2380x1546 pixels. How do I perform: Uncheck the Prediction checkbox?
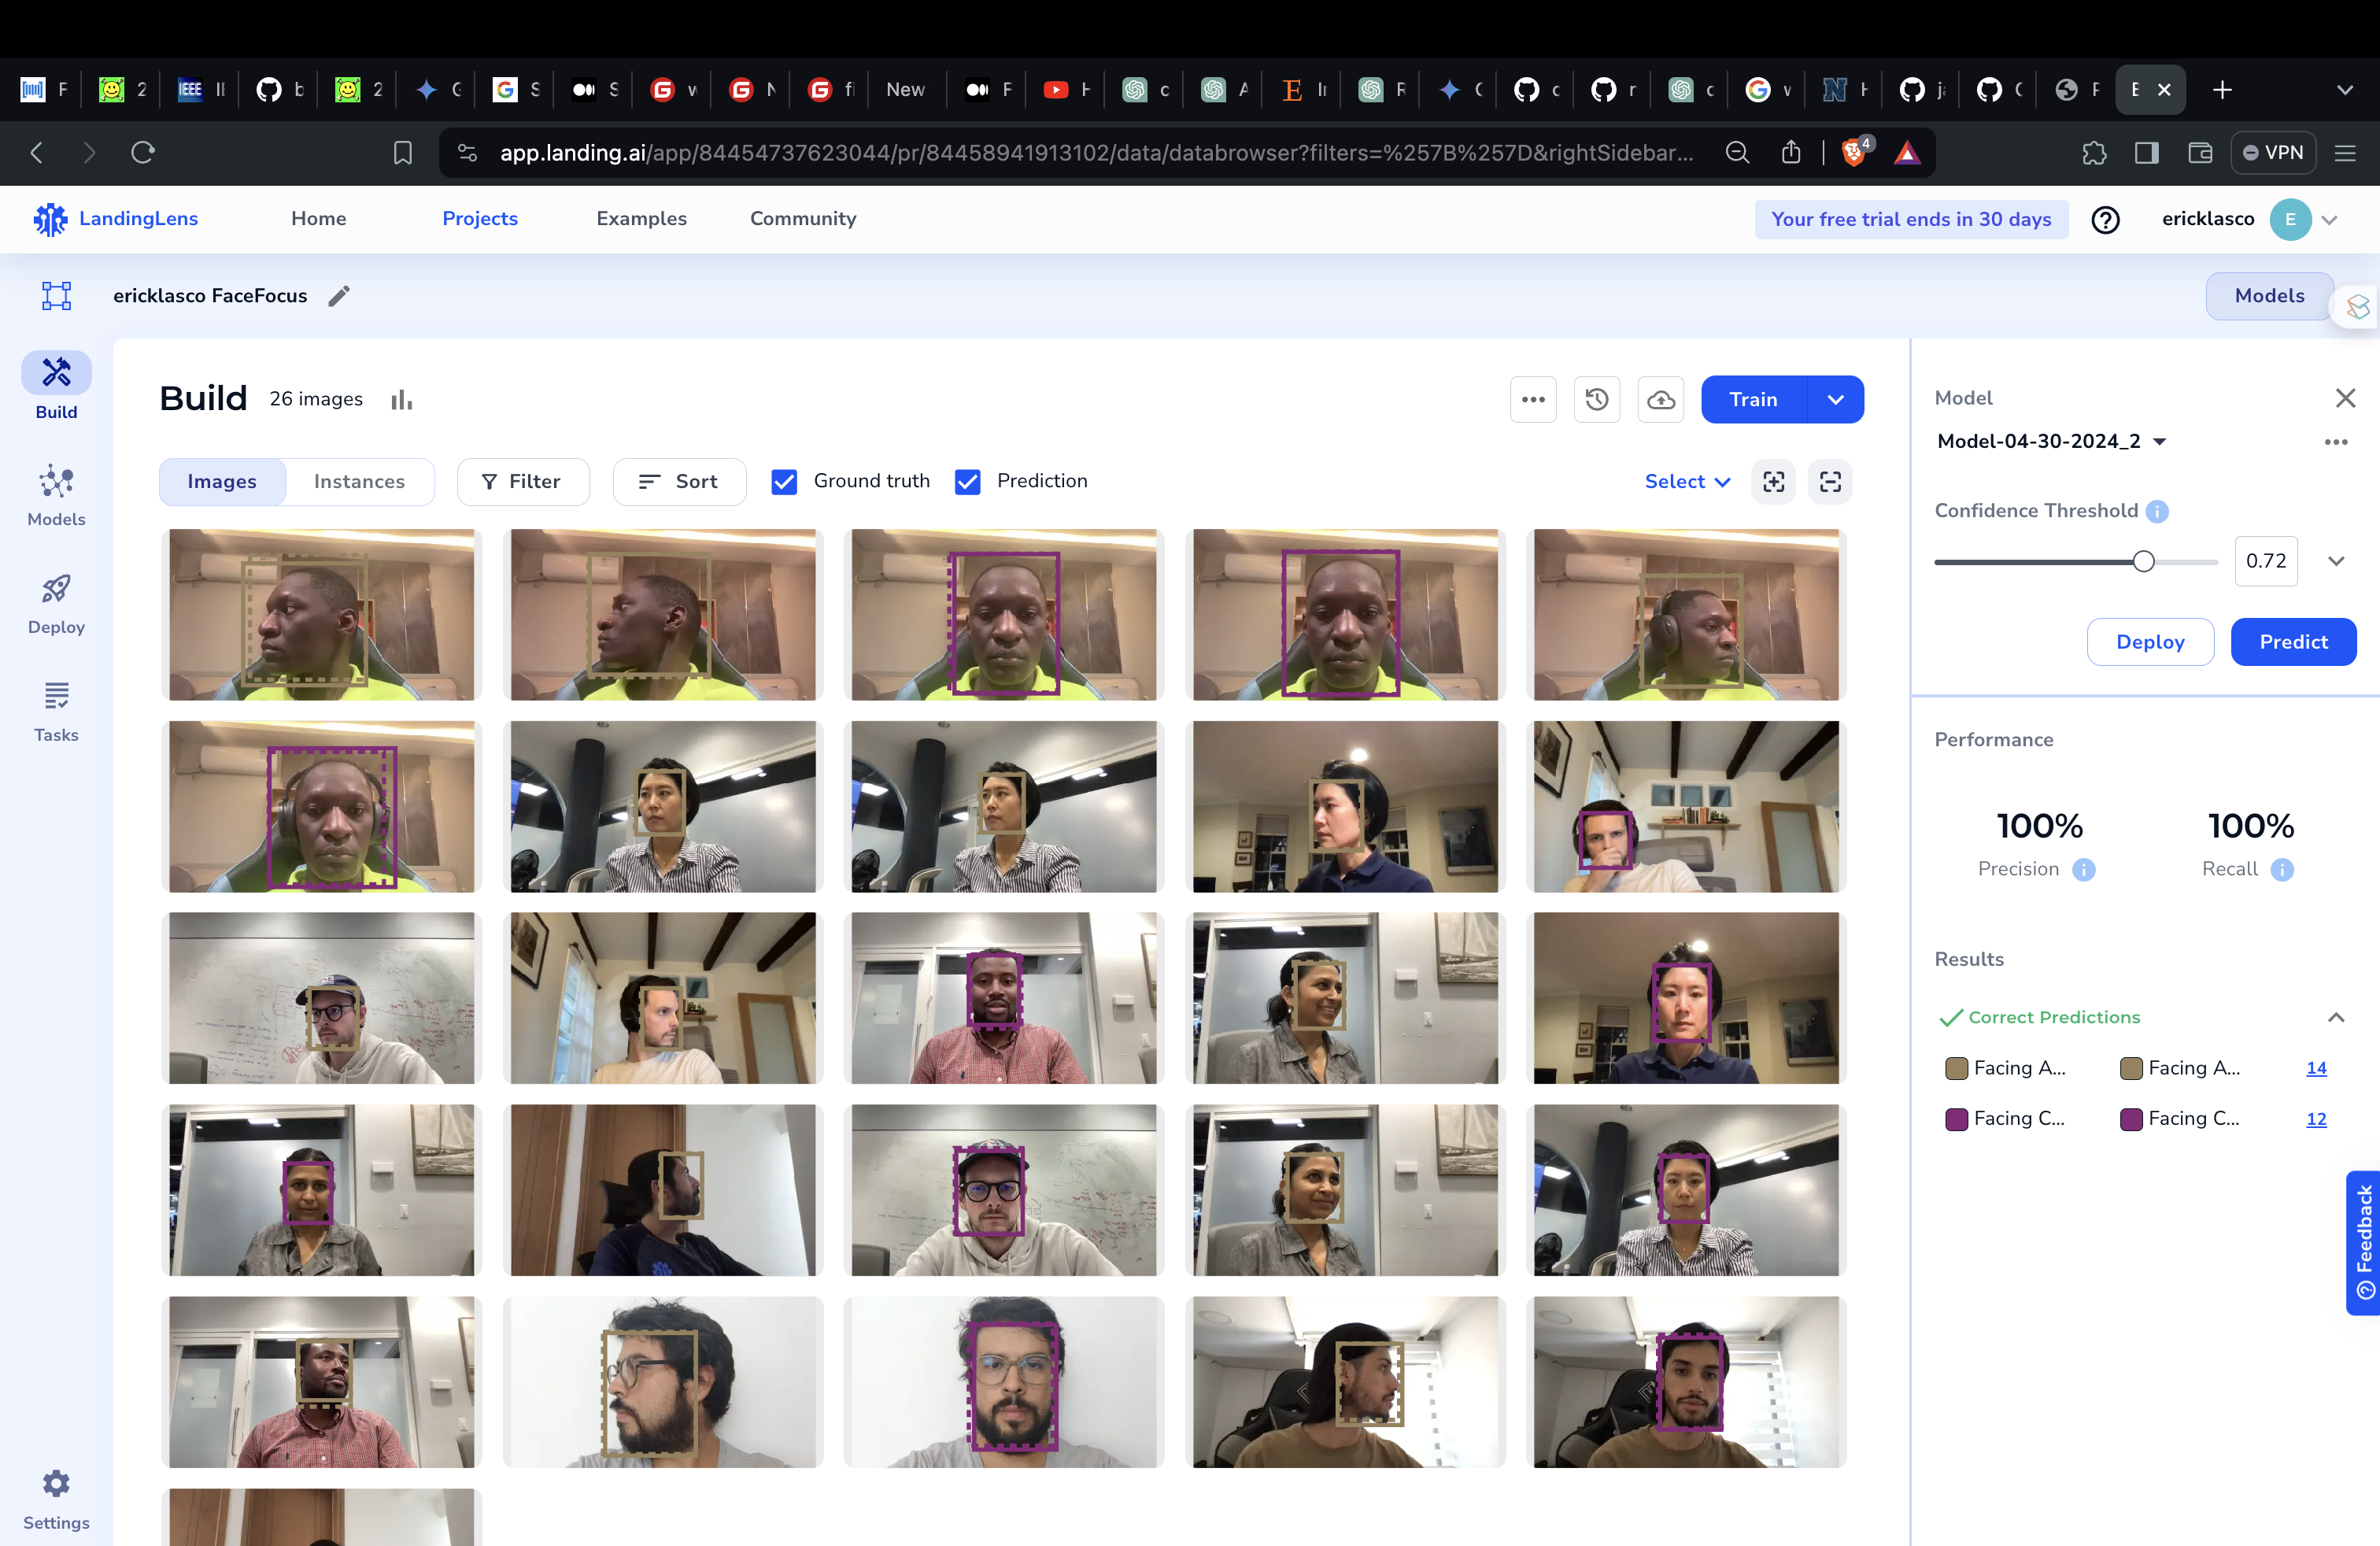pos(967,482)
